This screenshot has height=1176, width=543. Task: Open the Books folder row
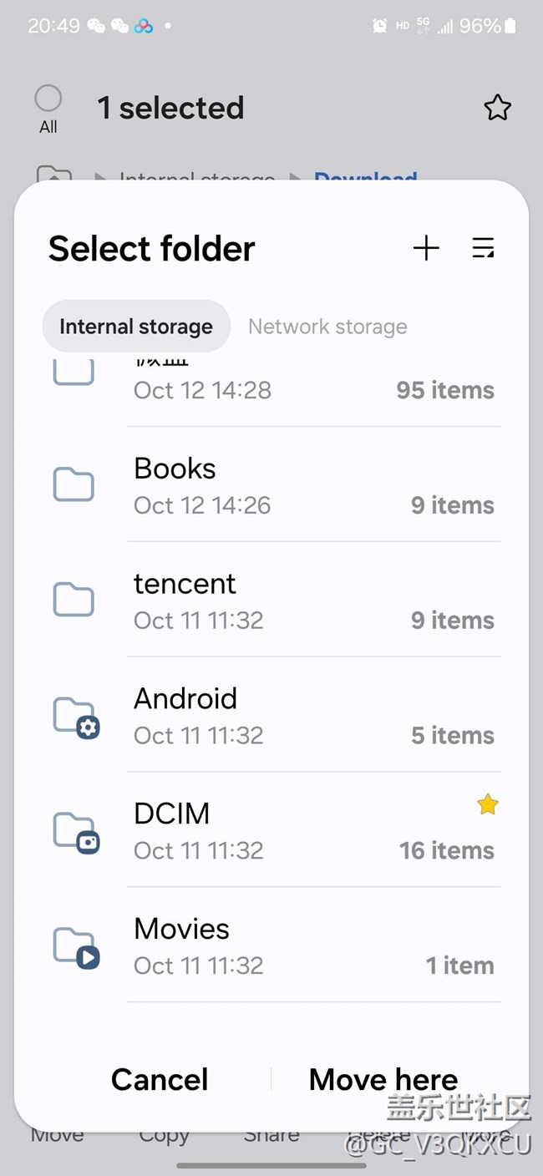313,485
